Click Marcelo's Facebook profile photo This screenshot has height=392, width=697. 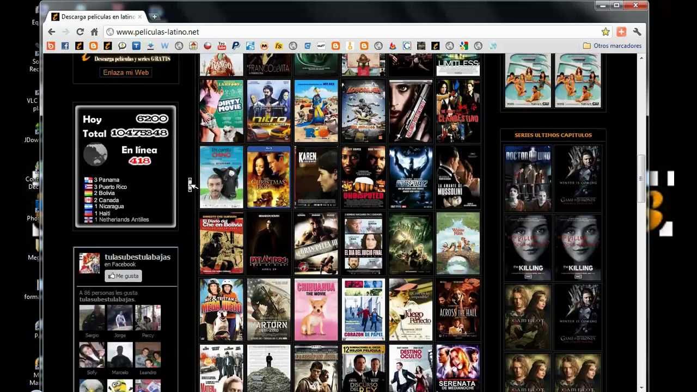click(120, 355)
